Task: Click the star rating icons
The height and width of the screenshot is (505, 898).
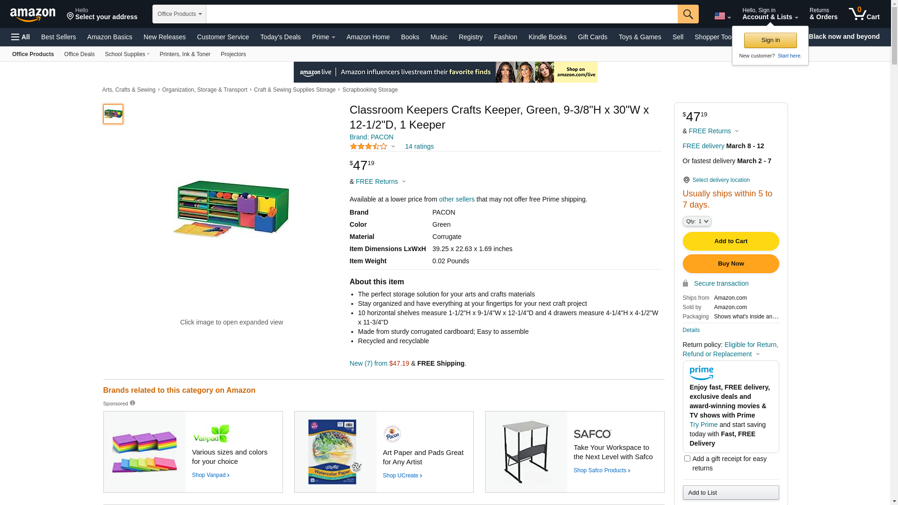Action: pos(369,146)
